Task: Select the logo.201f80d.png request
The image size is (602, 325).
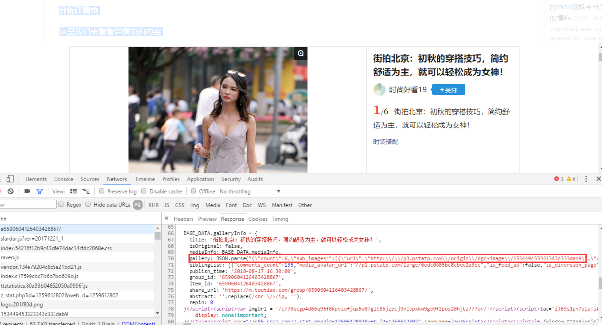Action: 77,304
